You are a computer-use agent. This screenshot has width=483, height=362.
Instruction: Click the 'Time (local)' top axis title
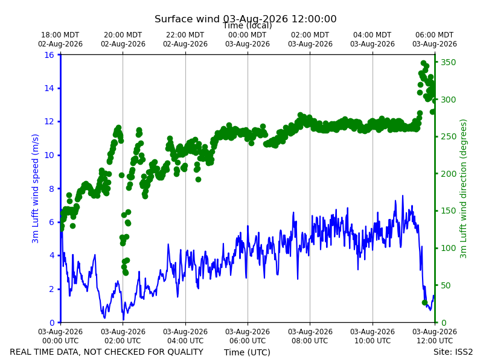[248, 25]
